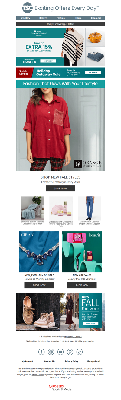121x400 pixels.
Task: Click Shop Now on Holiday Getaway Sale
Action: click(93, 73)
